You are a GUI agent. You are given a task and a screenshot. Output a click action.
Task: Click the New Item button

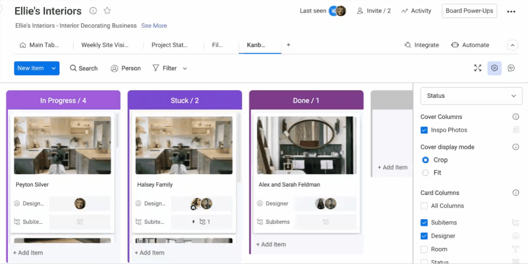[31, 68]
